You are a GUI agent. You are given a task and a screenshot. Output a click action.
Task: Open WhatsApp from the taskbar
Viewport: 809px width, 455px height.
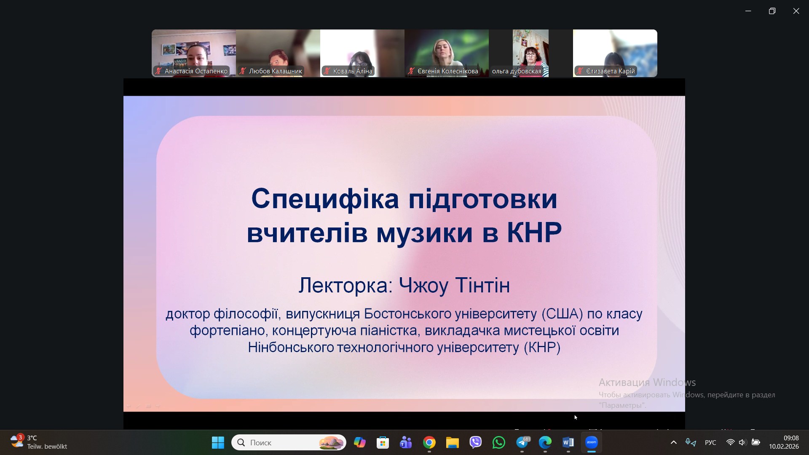coord(499,442)
